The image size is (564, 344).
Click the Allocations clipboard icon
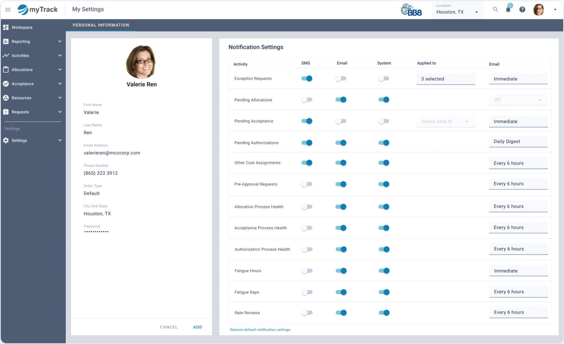tap(6, 70)
